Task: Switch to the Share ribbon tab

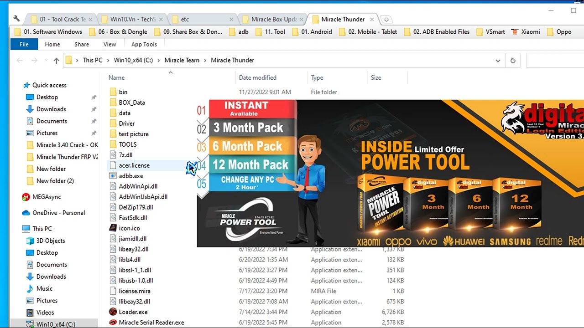Action: [x=82, y=44]
